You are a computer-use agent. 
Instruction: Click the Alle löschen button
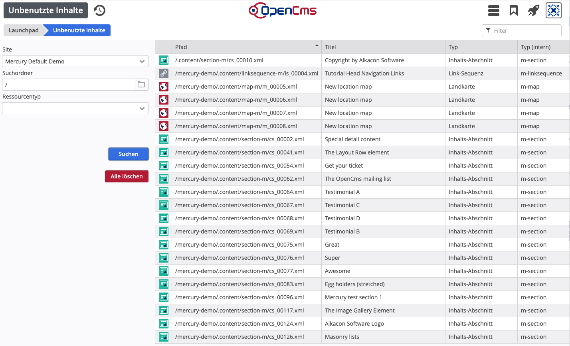127,176
